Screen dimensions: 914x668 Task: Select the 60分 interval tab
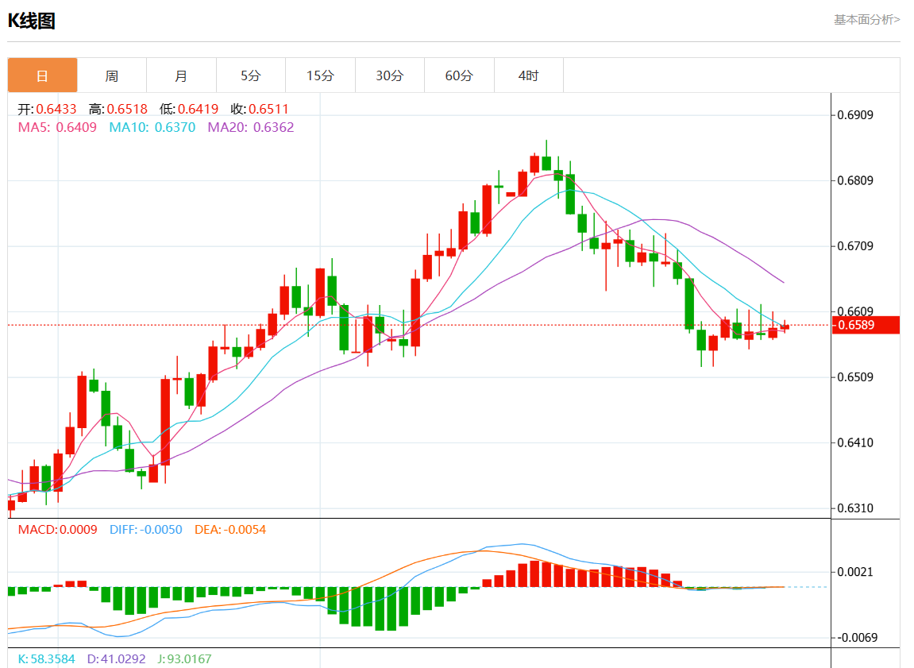[x=459, y=76]
